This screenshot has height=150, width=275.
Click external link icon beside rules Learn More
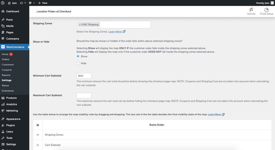pos(223,115)
